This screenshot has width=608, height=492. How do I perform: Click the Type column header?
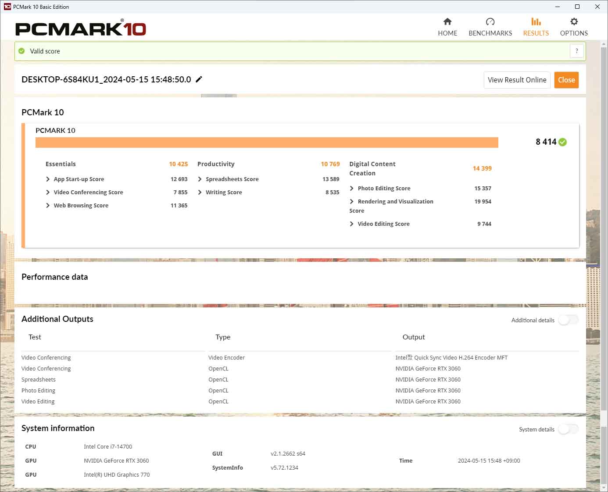[223, 337]
